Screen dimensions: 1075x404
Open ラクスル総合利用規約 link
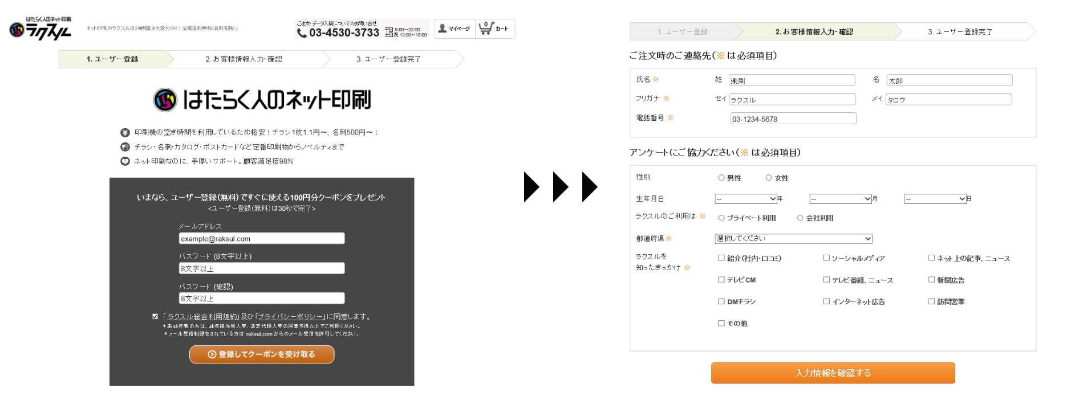202,316
